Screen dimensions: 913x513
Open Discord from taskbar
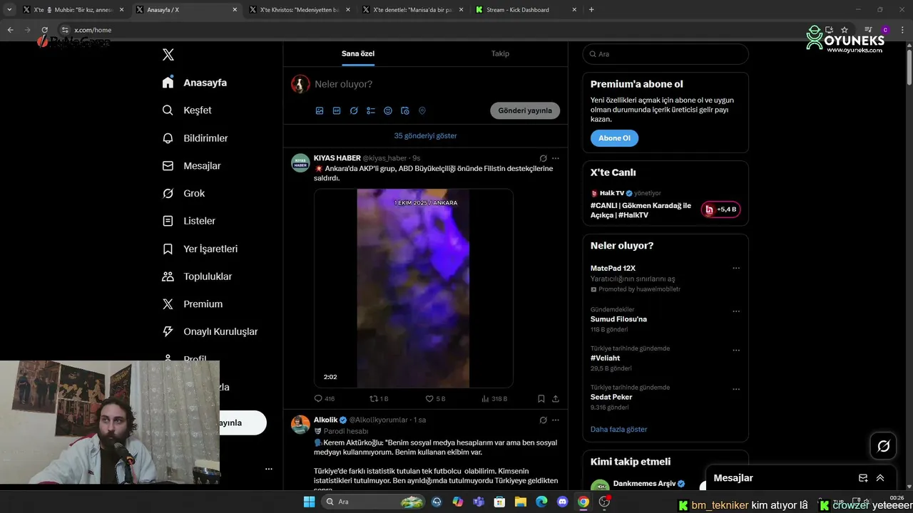click(562, 502)
